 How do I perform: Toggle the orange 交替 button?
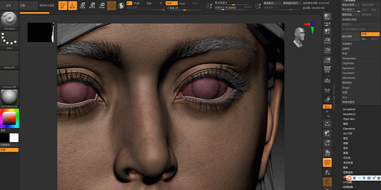coord(9,150)
